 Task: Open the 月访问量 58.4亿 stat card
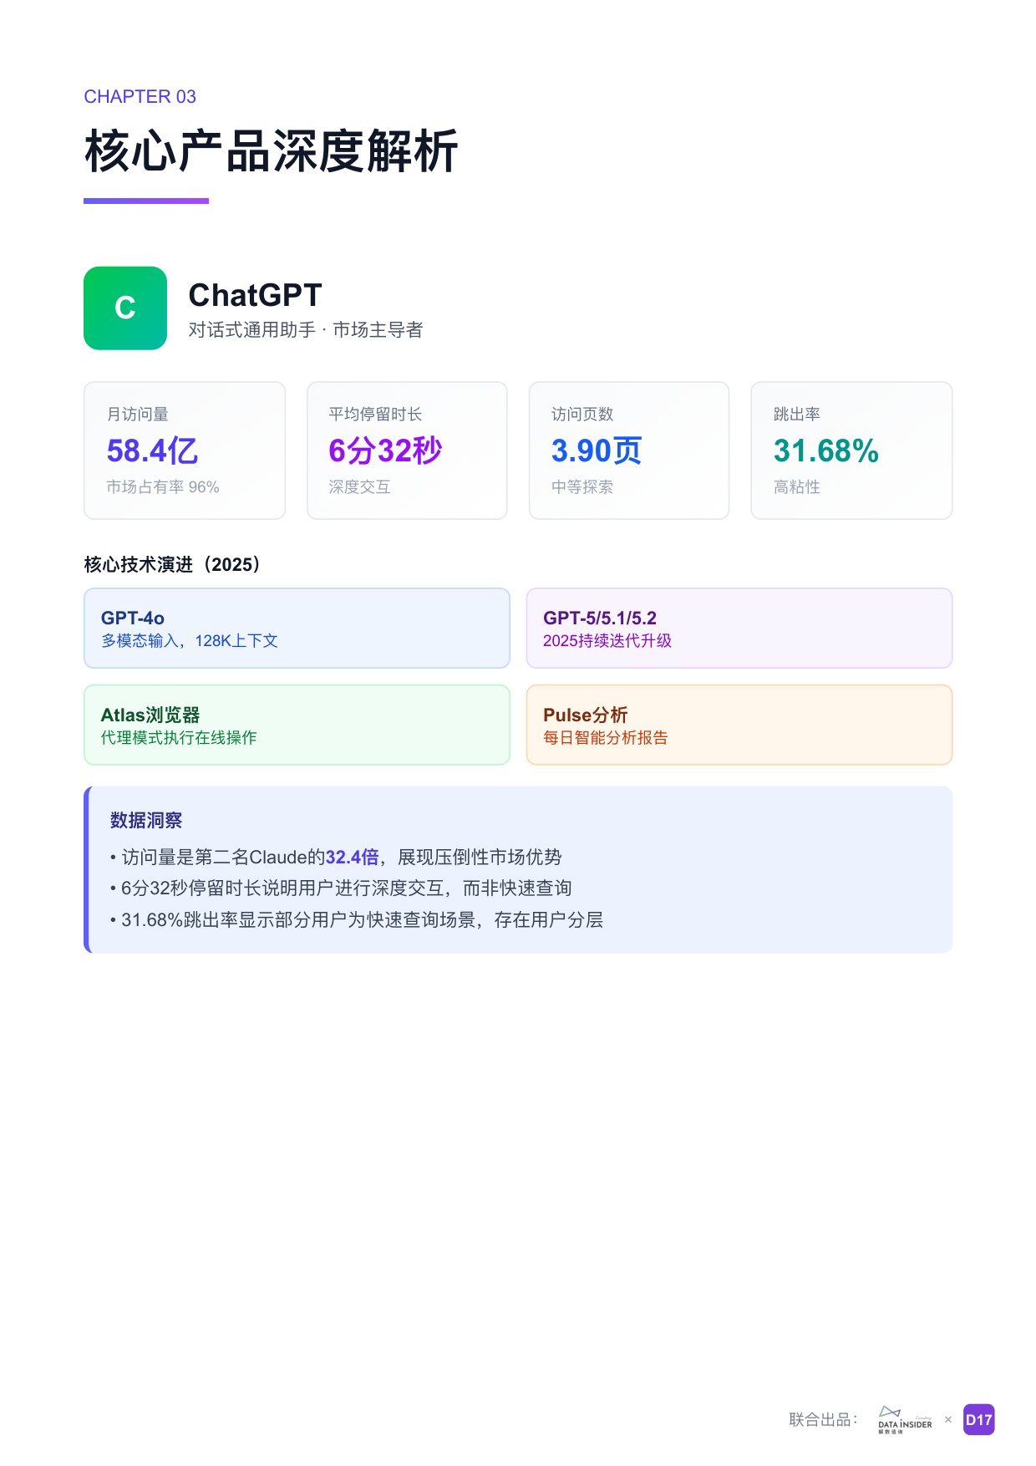(x=185, y=450)
